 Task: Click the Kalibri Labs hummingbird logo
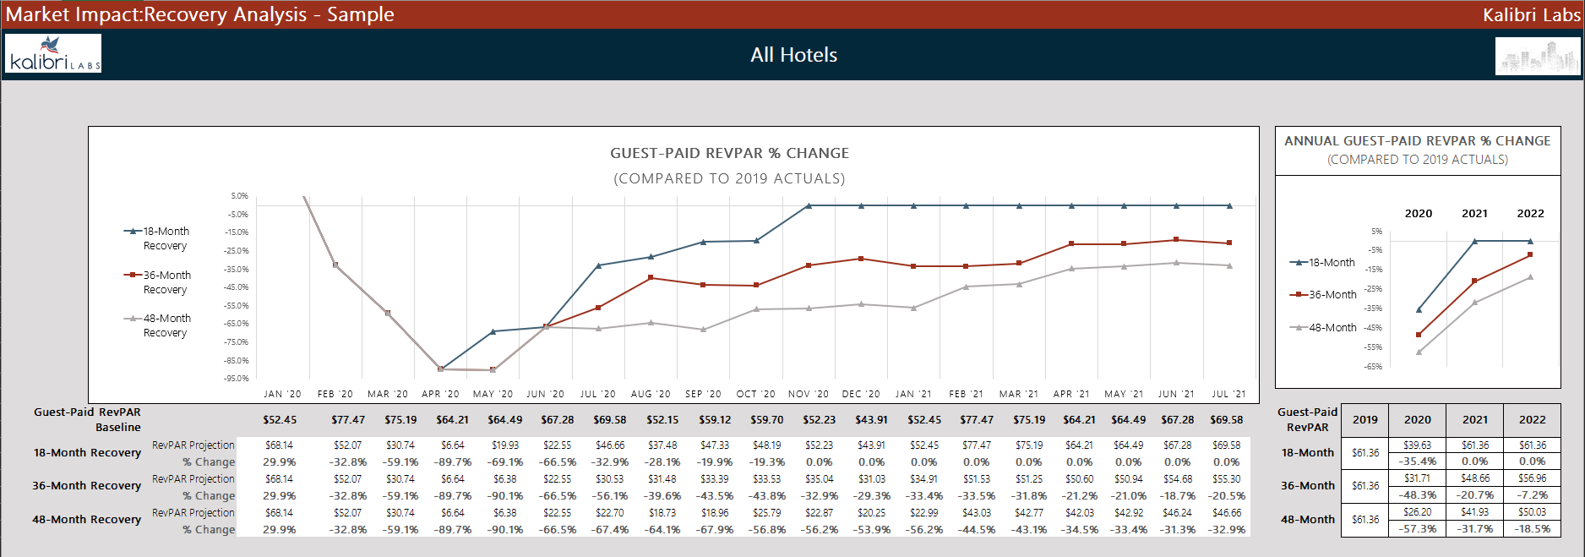coord(53,53)
